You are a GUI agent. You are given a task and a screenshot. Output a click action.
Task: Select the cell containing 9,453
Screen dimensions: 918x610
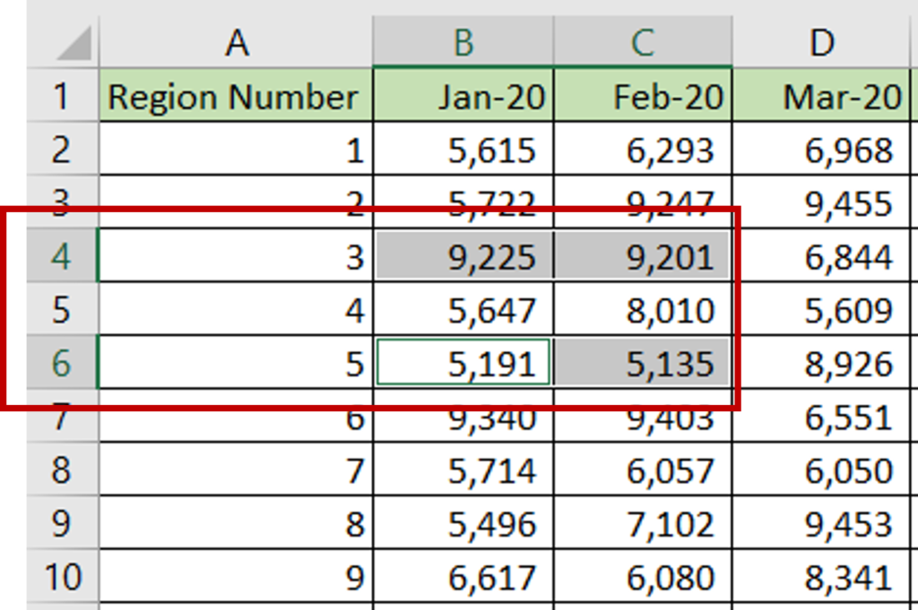[x=821, y=524]
